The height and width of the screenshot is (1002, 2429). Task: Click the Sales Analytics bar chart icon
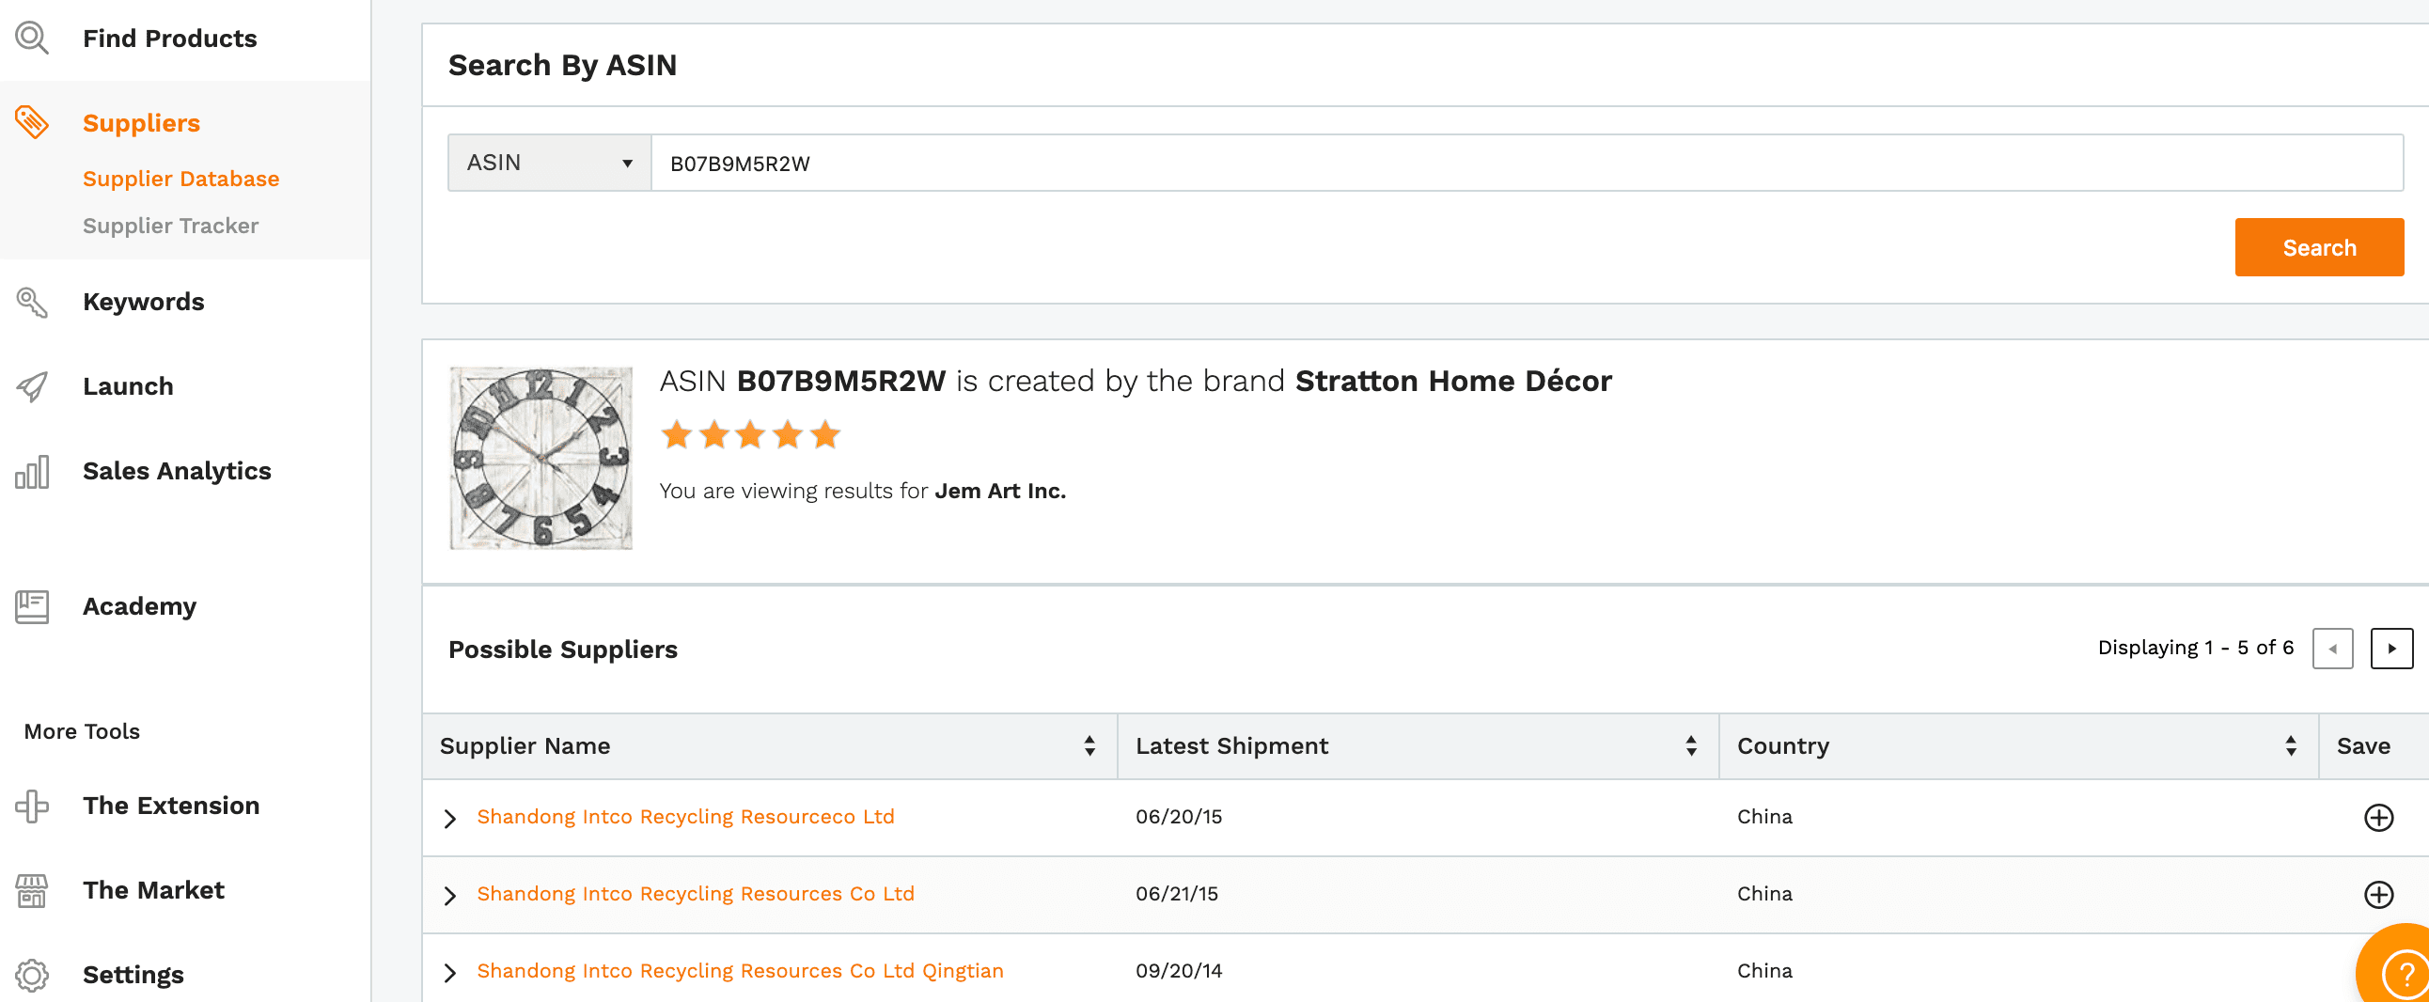(x=32, y=471)
